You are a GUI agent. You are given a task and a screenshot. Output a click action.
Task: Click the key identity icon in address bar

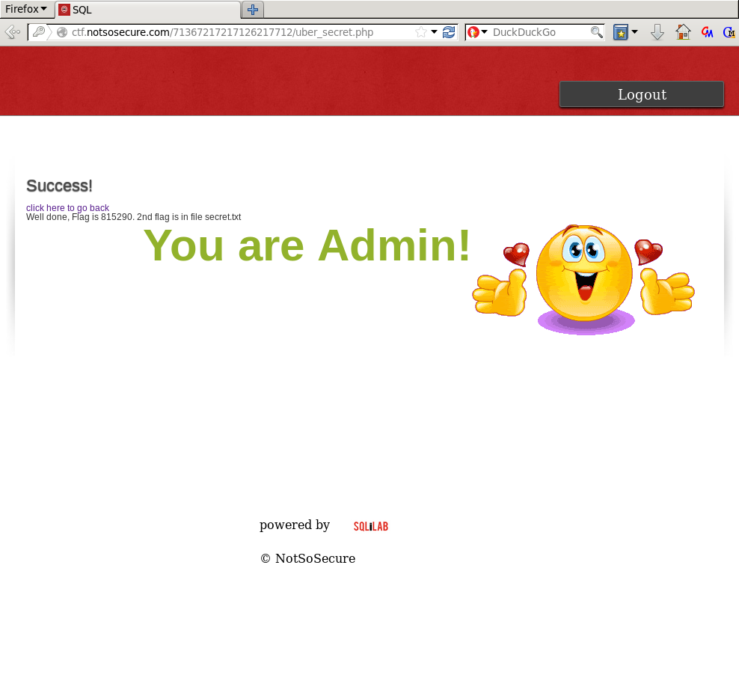(39, 32)
